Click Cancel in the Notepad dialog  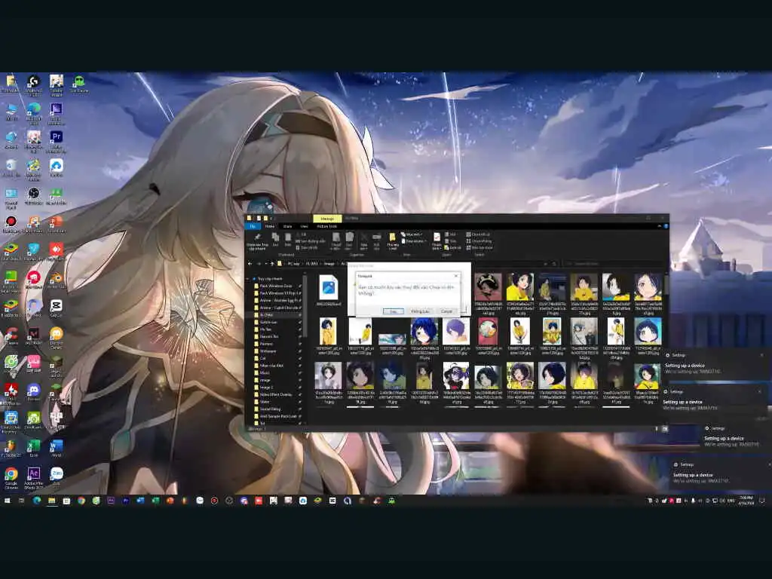point(446,311)
